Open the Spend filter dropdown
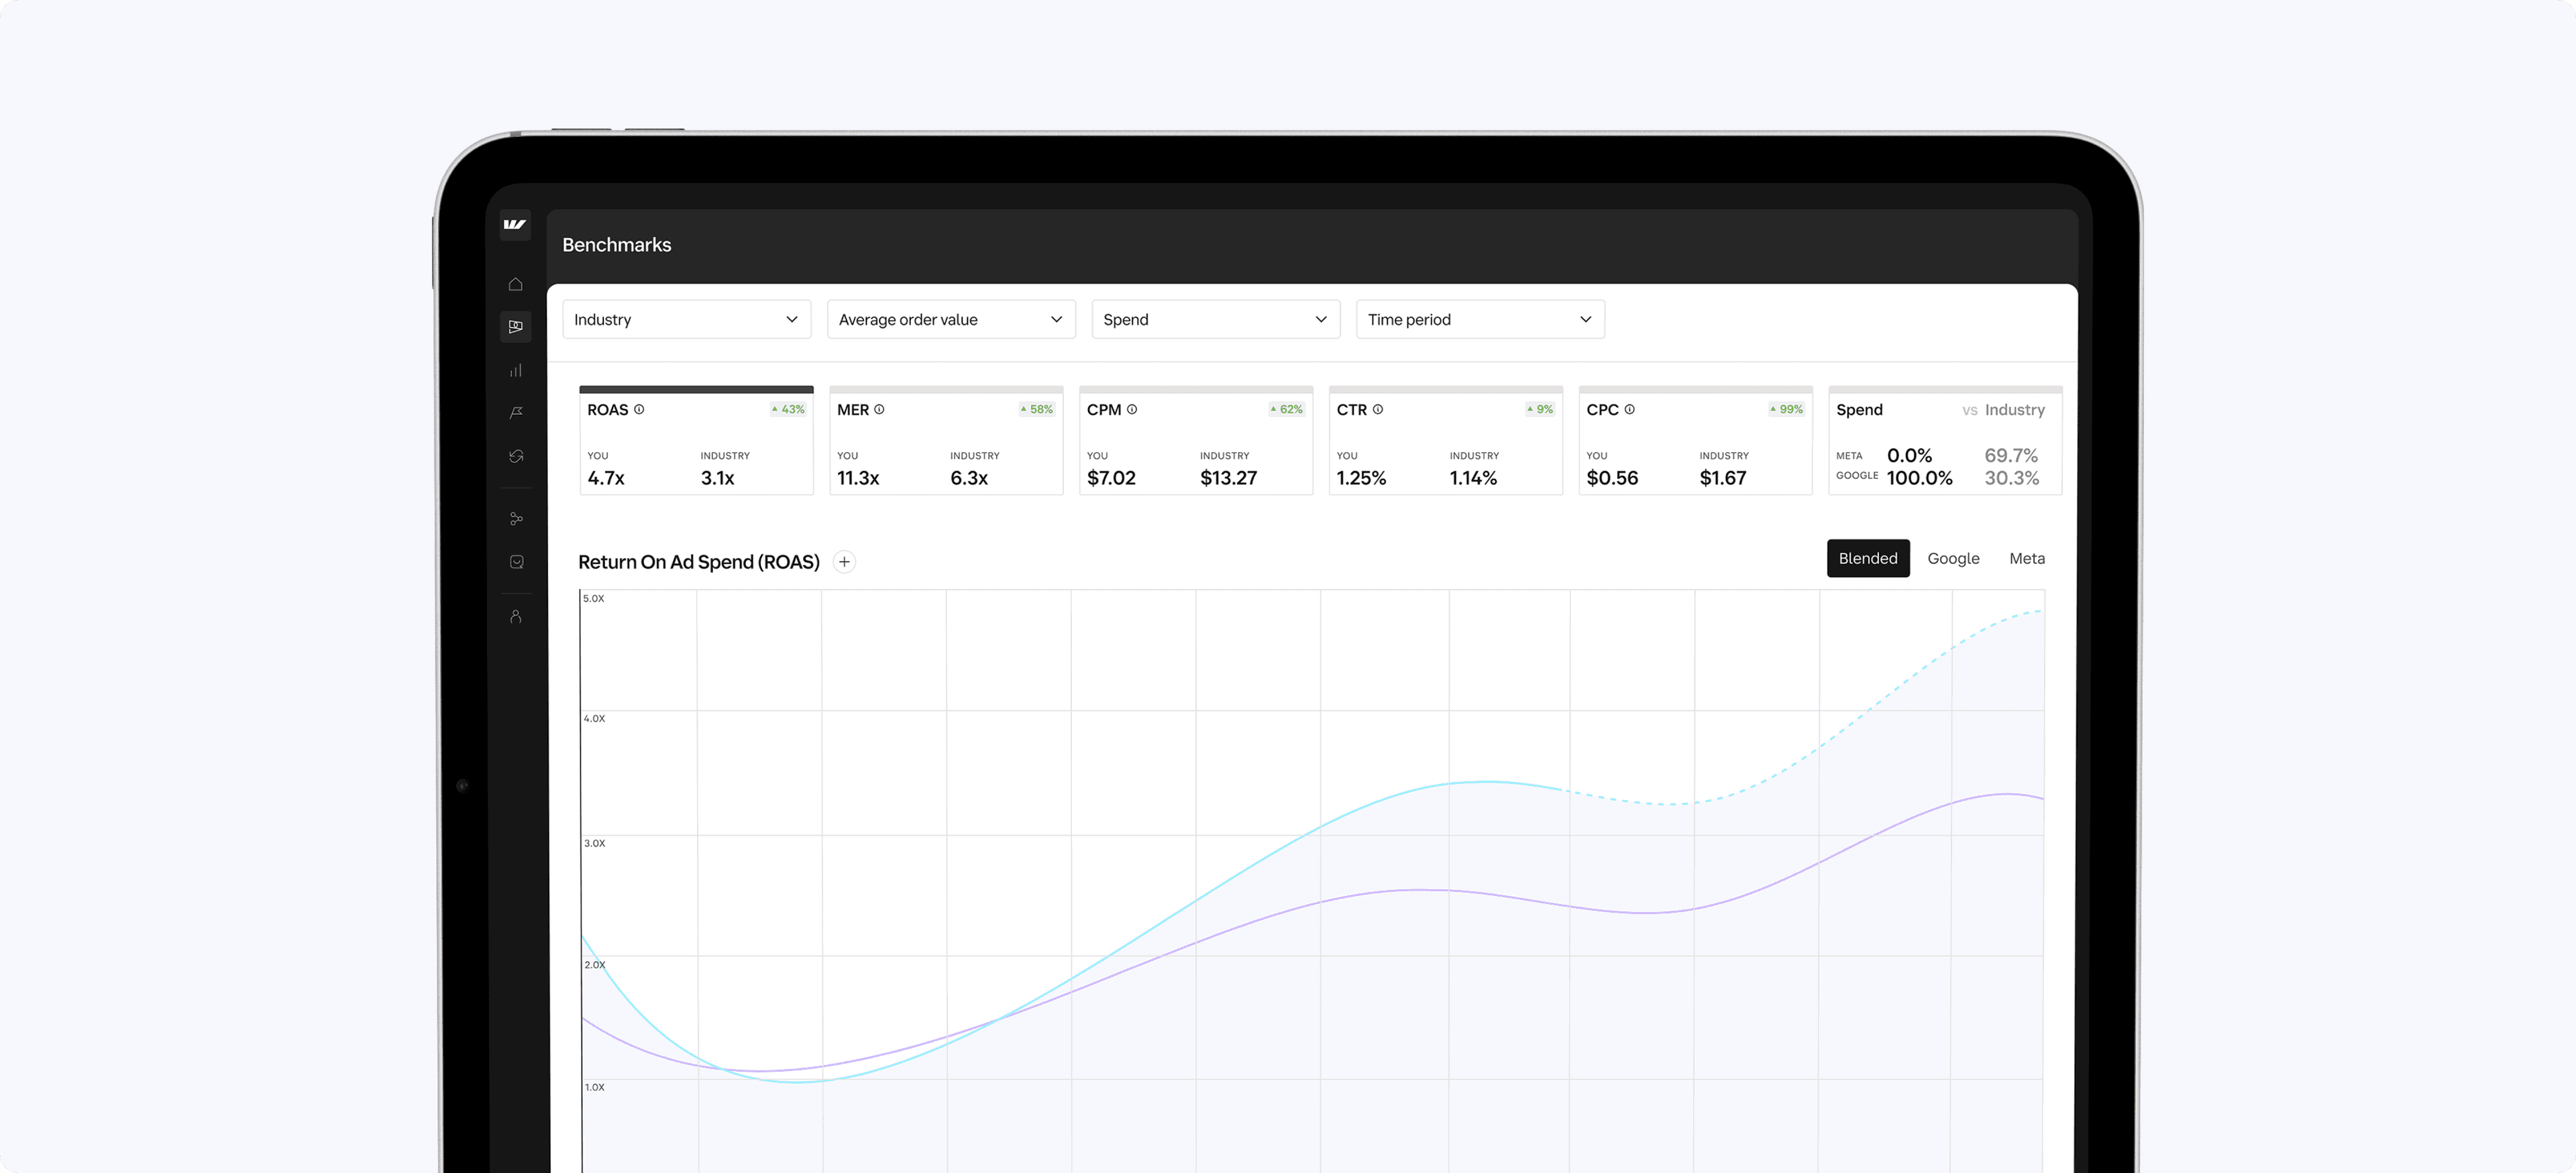The width and height of the screenshot is (2576, 1173). pyautogui.click(x=1215, y=319)
